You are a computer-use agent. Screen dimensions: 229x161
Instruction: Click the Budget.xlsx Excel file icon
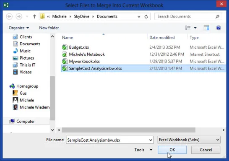65,47
